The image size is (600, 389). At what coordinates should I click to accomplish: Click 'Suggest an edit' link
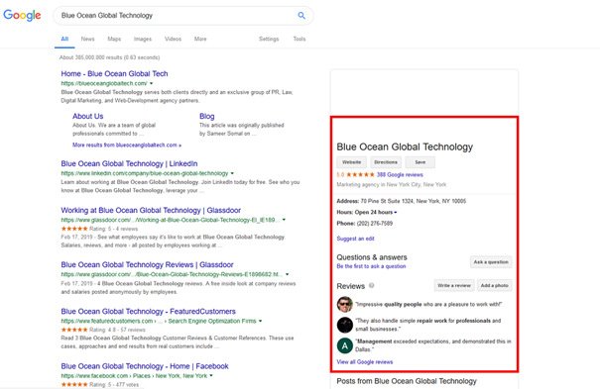pos(355,239)
